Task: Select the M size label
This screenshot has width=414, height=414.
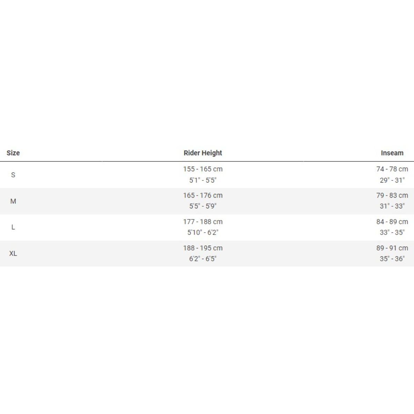Action: [x=13, y=201]
